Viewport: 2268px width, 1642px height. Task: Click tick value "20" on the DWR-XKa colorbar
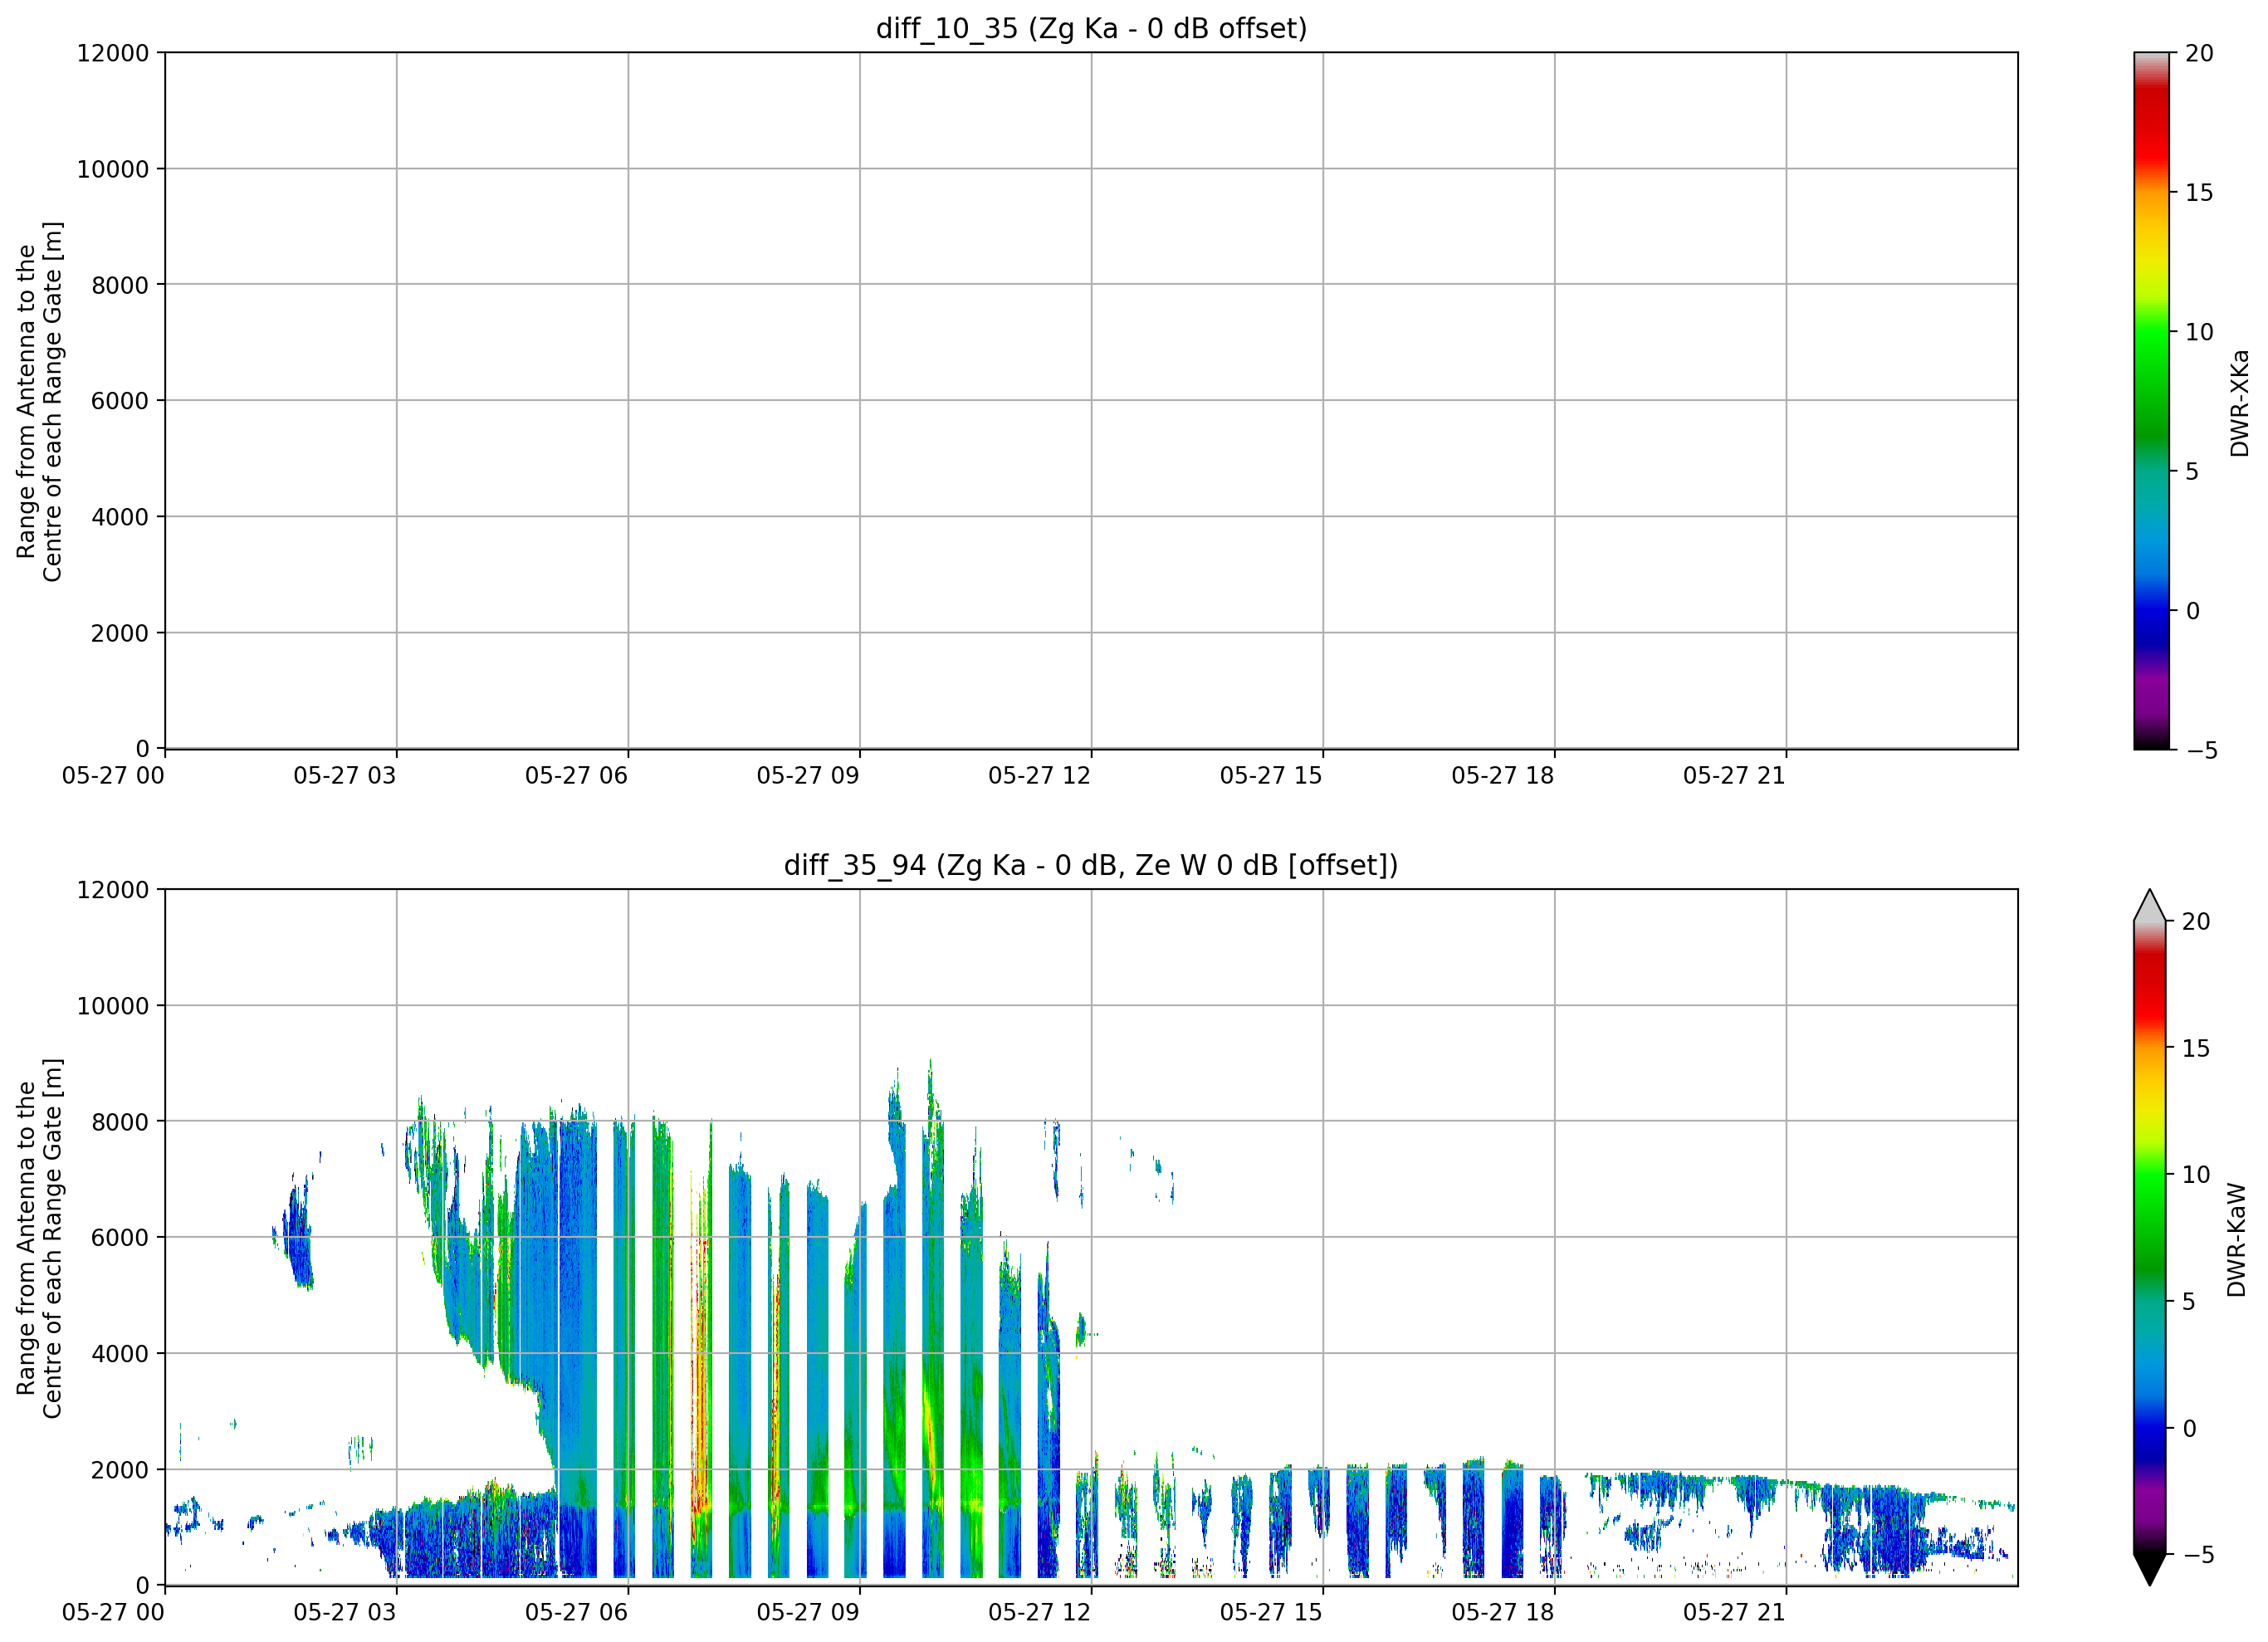2199,53
